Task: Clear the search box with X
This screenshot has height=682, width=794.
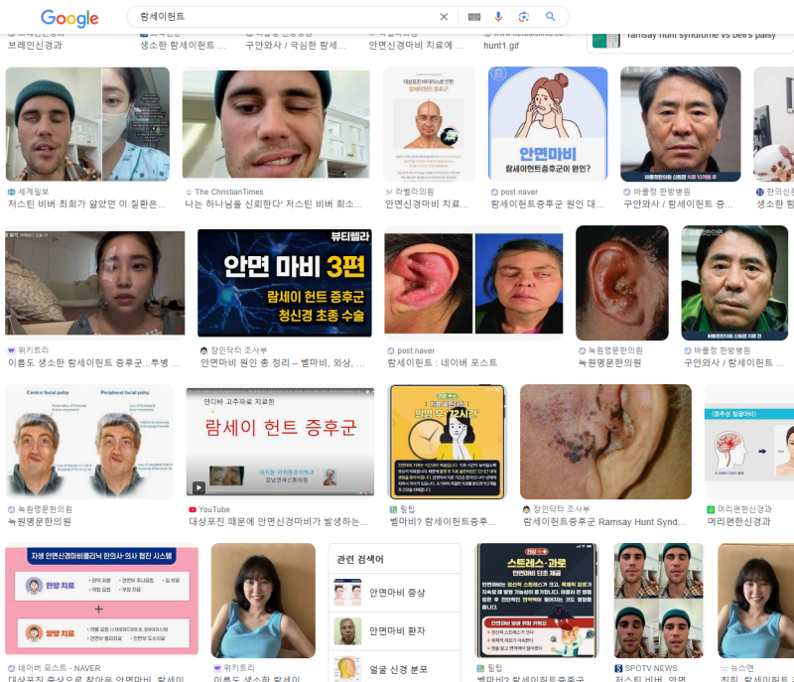Action: 444,17
